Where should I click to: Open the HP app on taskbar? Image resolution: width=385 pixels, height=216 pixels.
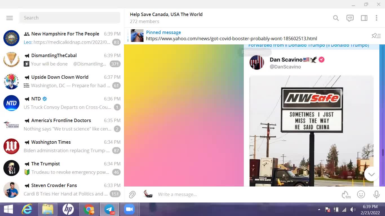[x=68, y=209]
